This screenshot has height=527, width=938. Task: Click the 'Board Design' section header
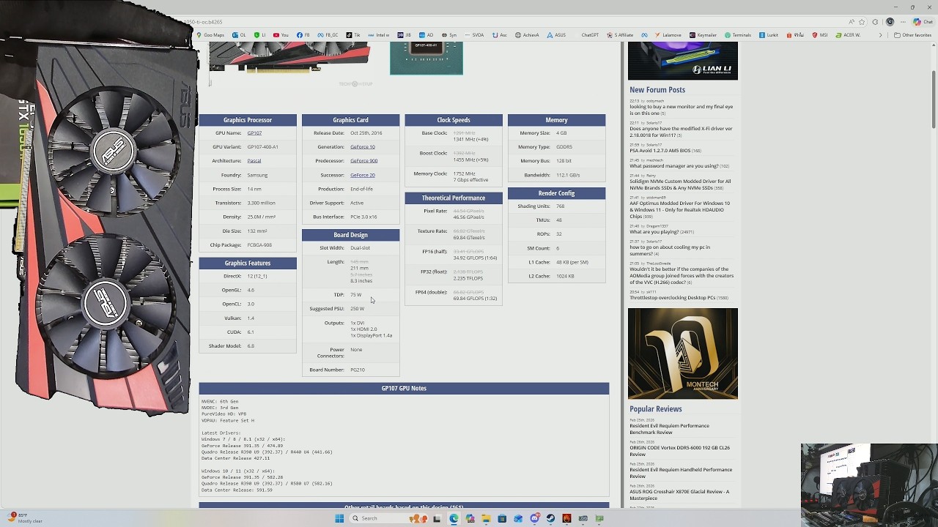[350, 235]
